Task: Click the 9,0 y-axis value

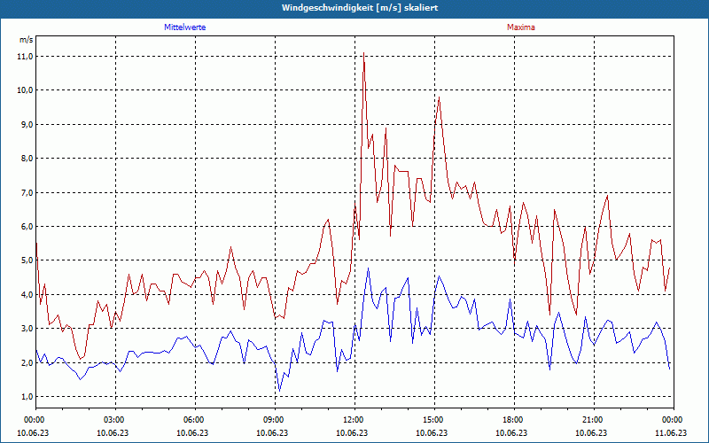Action: [27, 124]
